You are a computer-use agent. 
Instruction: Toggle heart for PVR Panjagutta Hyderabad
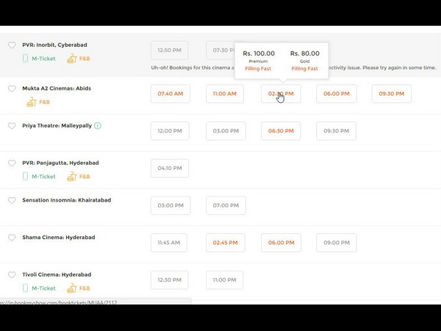point(12,163)
